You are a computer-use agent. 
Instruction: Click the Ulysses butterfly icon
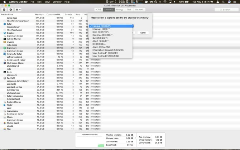coord(5,42)
